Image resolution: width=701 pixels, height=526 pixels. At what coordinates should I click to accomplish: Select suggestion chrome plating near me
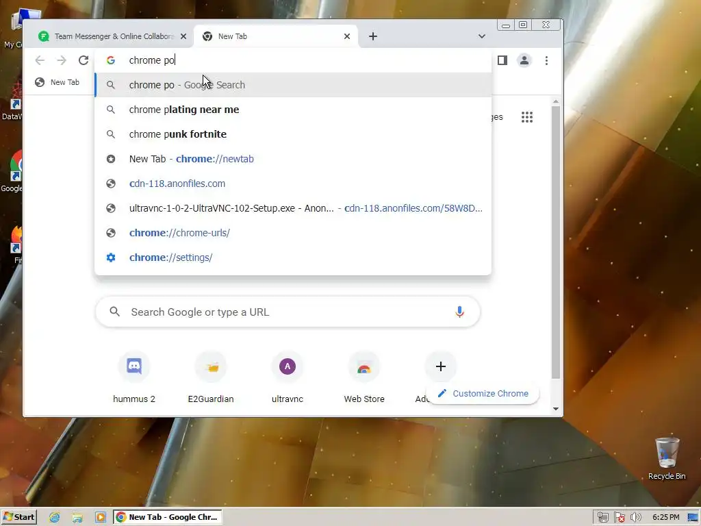click(293, 110)
